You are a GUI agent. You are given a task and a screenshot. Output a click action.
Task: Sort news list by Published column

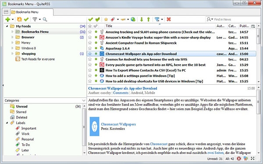point(245,26)
